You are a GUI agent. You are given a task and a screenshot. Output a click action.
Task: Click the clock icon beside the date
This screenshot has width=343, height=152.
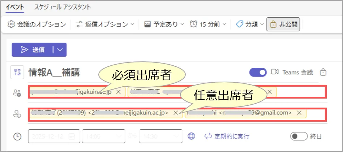coord(17,136)
